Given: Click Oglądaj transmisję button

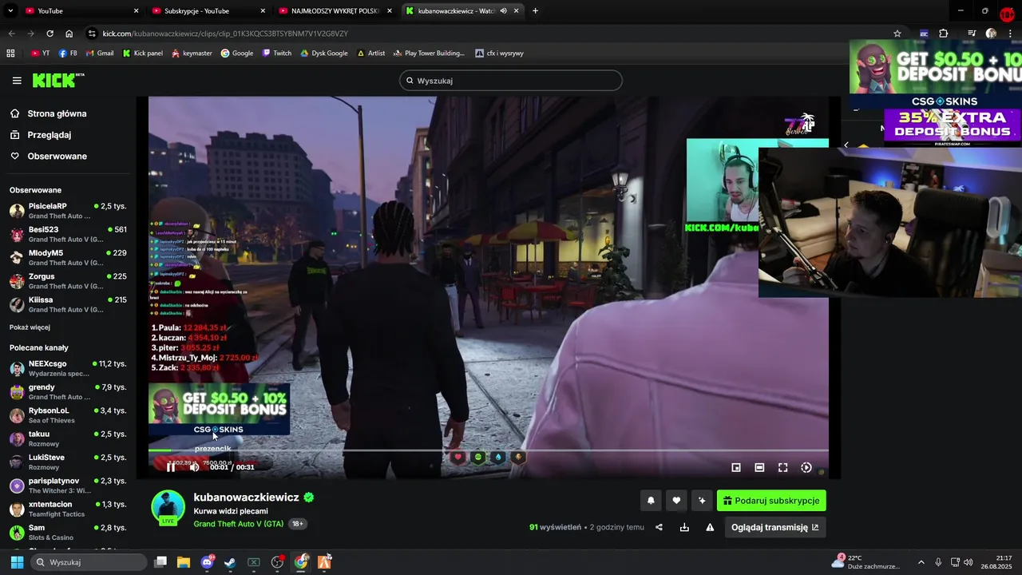Looking at the screenshot, I should coord(774,527).
